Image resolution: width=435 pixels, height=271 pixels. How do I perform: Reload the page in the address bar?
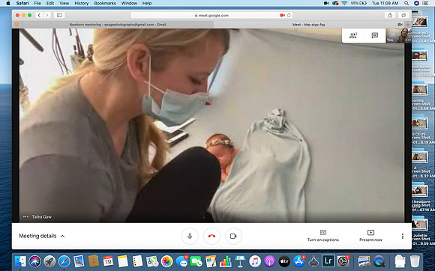289,15
